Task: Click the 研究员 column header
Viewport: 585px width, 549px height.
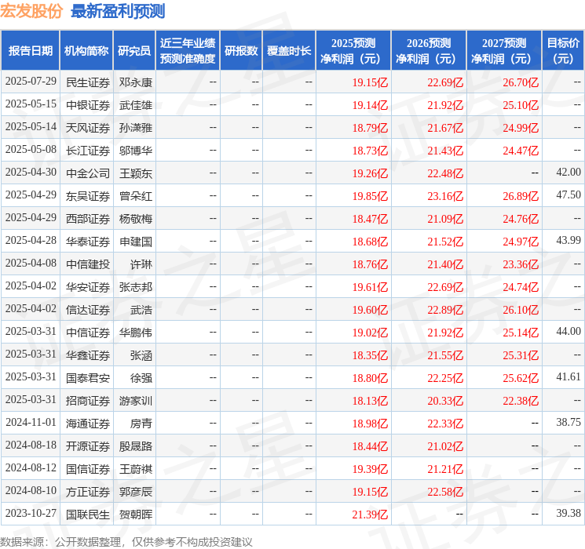Action: pos(134,51)
